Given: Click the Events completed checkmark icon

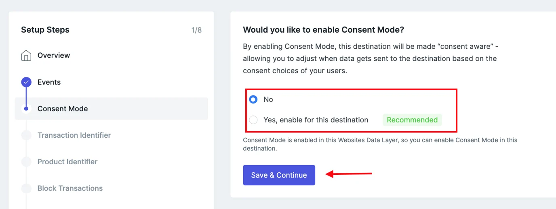Looking at the screenshot, I should (26, 82).
